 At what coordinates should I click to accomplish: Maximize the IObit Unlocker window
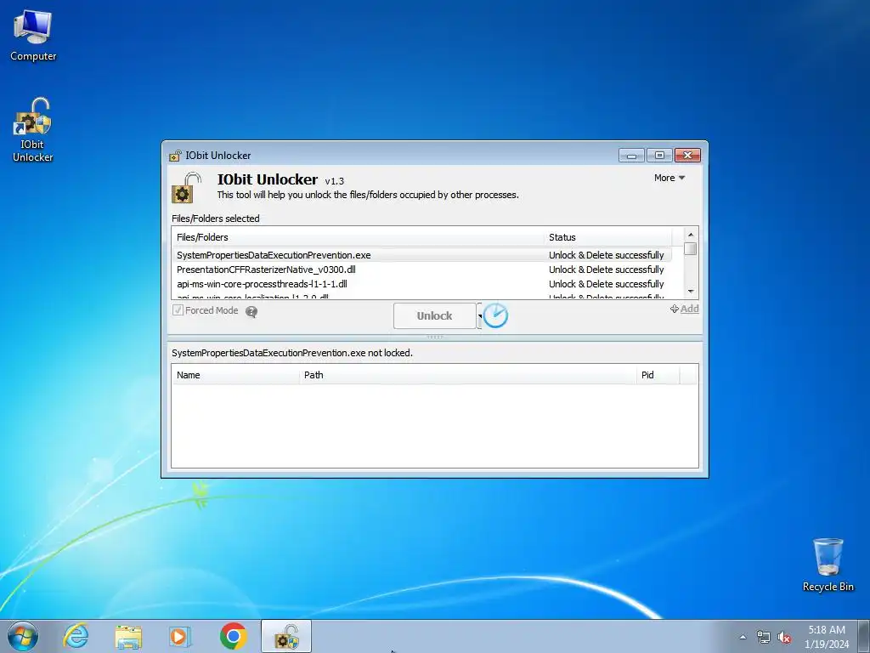[659, 156]
